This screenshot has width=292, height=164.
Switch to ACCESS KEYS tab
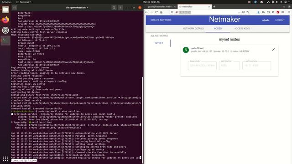click(242, 28)
